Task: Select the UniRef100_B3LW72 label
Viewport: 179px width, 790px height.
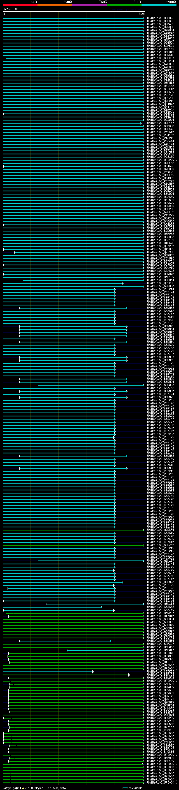Action: click(161, 678)
